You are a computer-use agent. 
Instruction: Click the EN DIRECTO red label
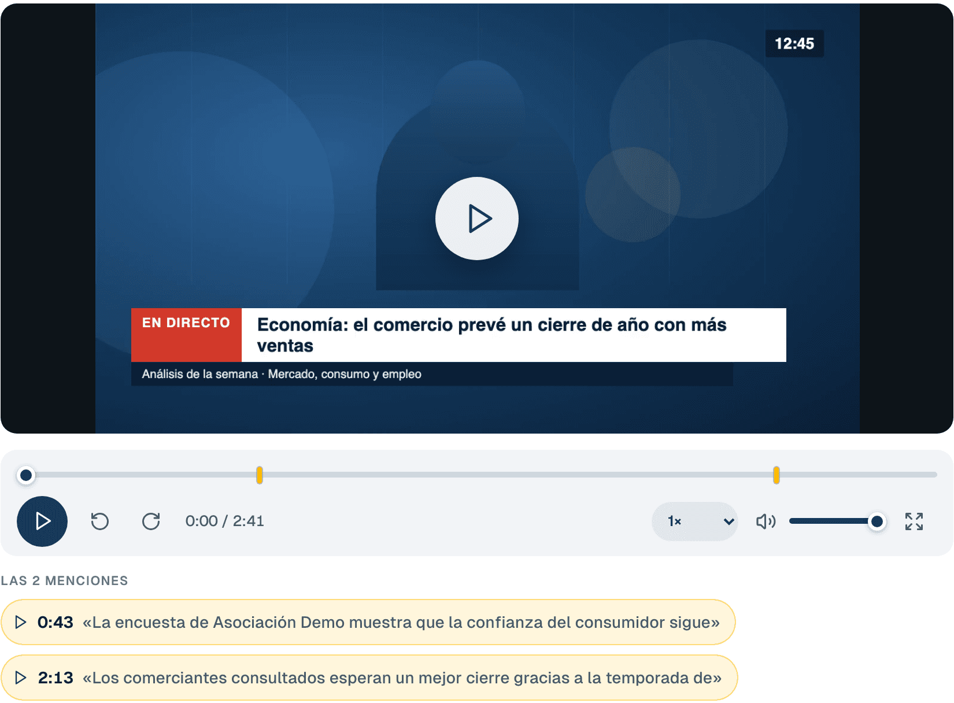(x=186, y=335)
